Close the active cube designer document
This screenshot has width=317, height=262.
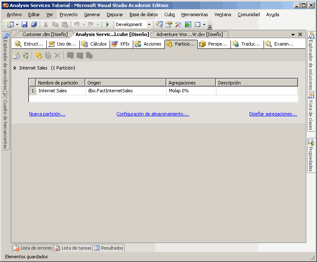(300, 35)
